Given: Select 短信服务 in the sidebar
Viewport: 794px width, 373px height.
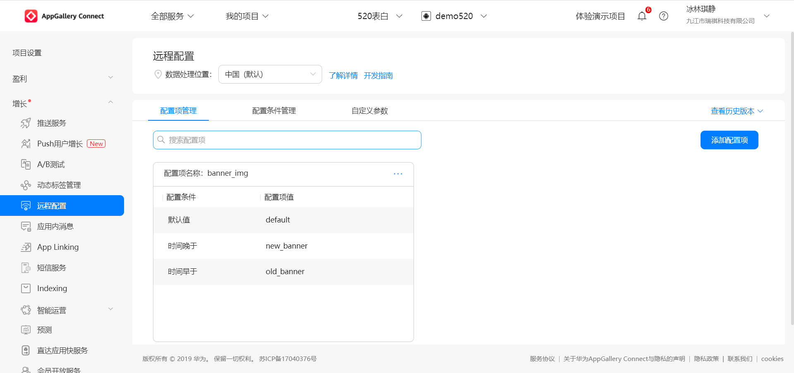Looking at the screenshot, I should [x=52, y=268].
